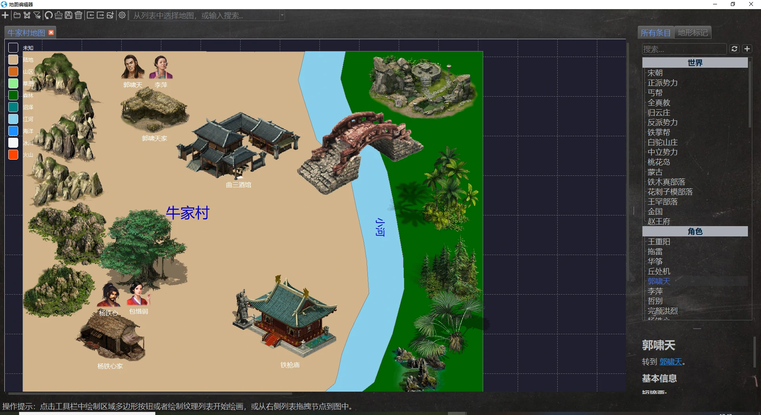Select 桃花岛 in the world list

659,162
